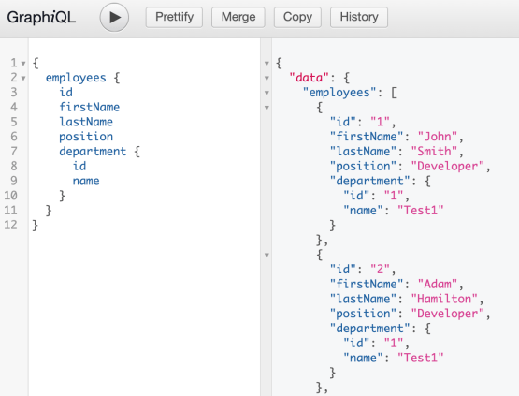Screen dimensions: 519x396
Task: Click the "employees" key in the result
Action: coord(339,93)
